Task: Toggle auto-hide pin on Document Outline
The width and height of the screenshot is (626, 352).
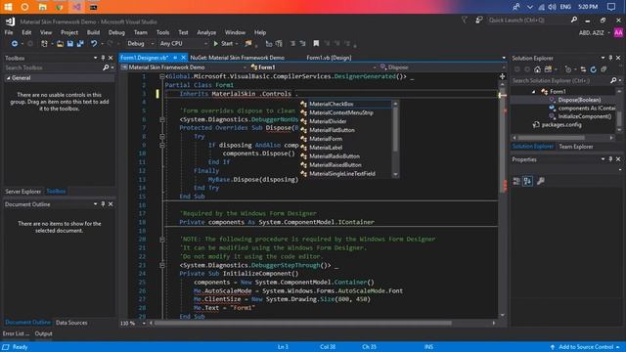Action: point(103,204)
